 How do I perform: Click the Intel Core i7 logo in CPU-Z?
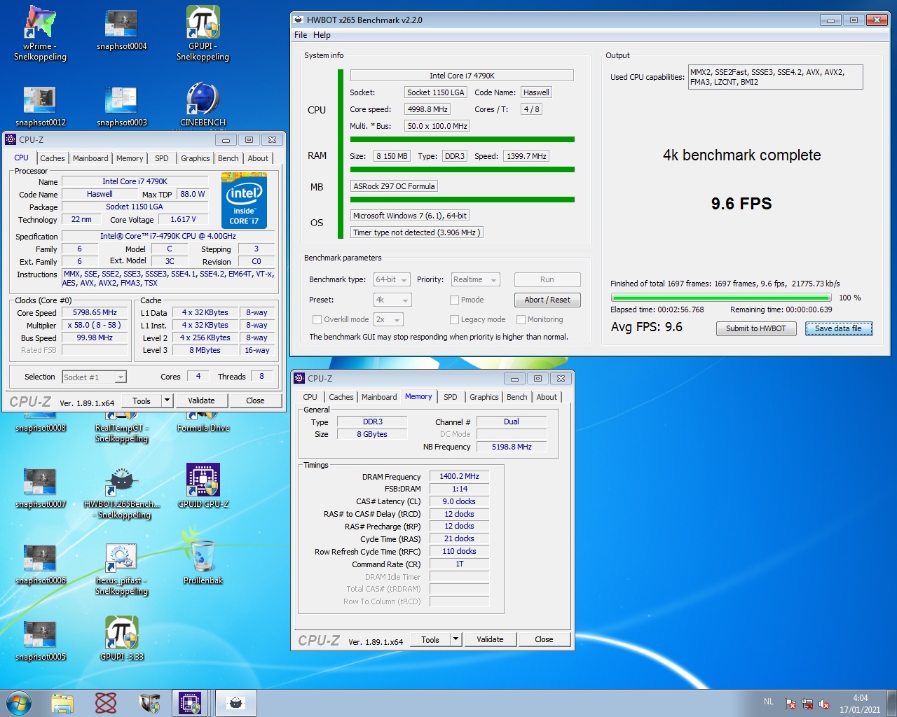(244, 200)
